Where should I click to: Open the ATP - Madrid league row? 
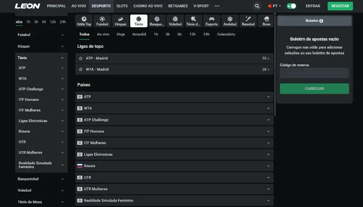(x=174, y=59)
